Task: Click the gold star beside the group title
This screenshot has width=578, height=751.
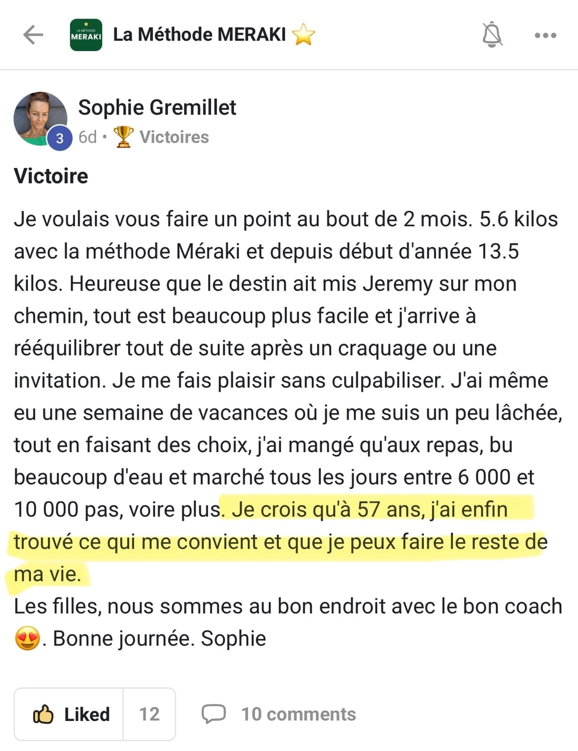Action: coord(303,35)
